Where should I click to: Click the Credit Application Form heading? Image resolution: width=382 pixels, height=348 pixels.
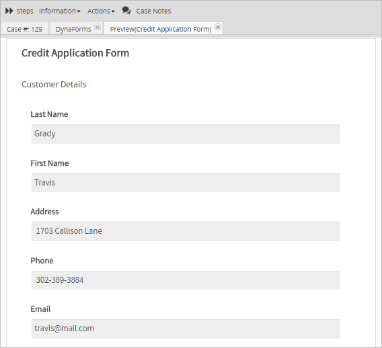[x=75, y=53]
